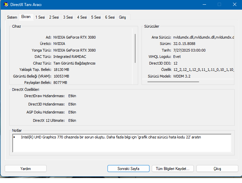Select the 6 Sesi tab
242x183 pixels.
(110, 17)
